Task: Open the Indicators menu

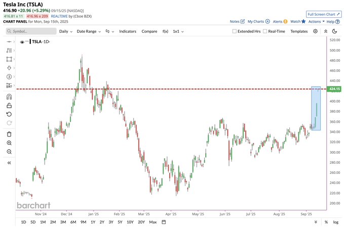Action: coord(128,31)
